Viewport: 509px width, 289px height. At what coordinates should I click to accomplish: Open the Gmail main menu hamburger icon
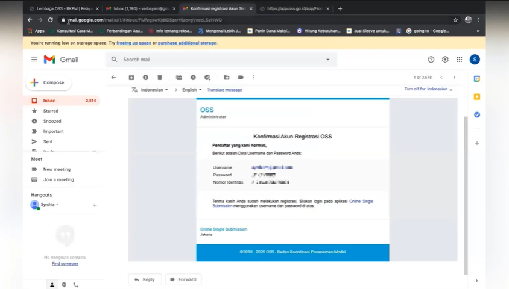click(x=34, y=60)
